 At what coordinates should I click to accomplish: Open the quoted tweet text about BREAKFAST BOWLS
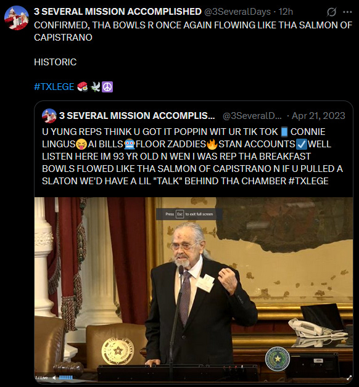pyautogui.click(x=192, y=157)
